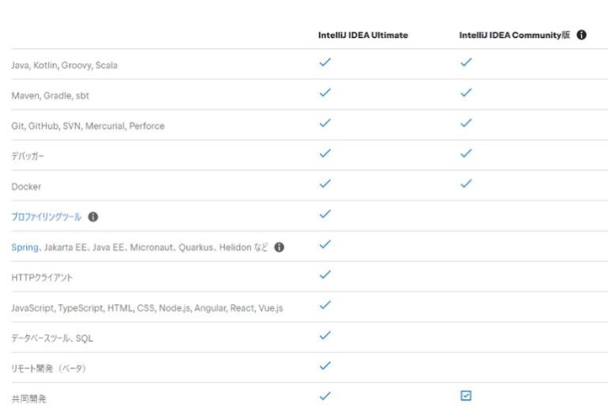Click info icon beside プロファイリングツール
Viewport: 608px width, 416px height.
click(x=93, y=217)
